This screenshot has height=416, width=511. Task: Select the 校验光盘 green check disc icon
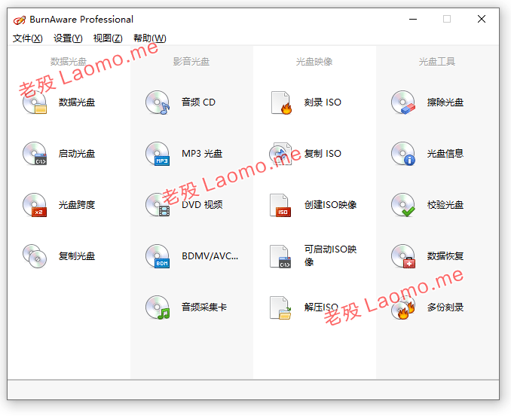[x=403, y=205]
